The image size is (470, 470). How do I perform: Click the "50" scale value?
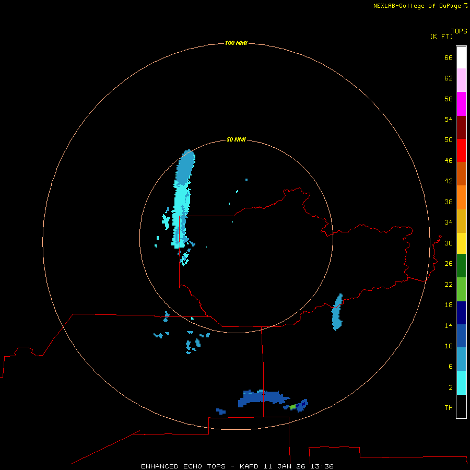[x=449, y=139]
